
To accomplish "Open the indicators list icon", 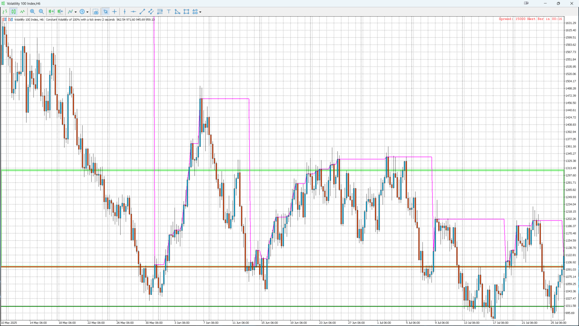I will [70, 12].
